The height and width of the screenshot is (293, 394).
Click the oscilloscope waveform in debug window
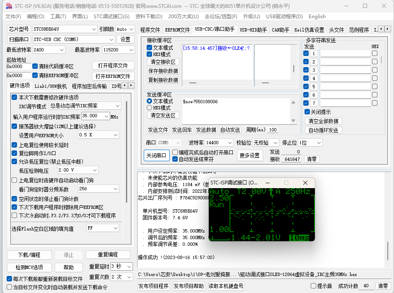click(273, 213)
